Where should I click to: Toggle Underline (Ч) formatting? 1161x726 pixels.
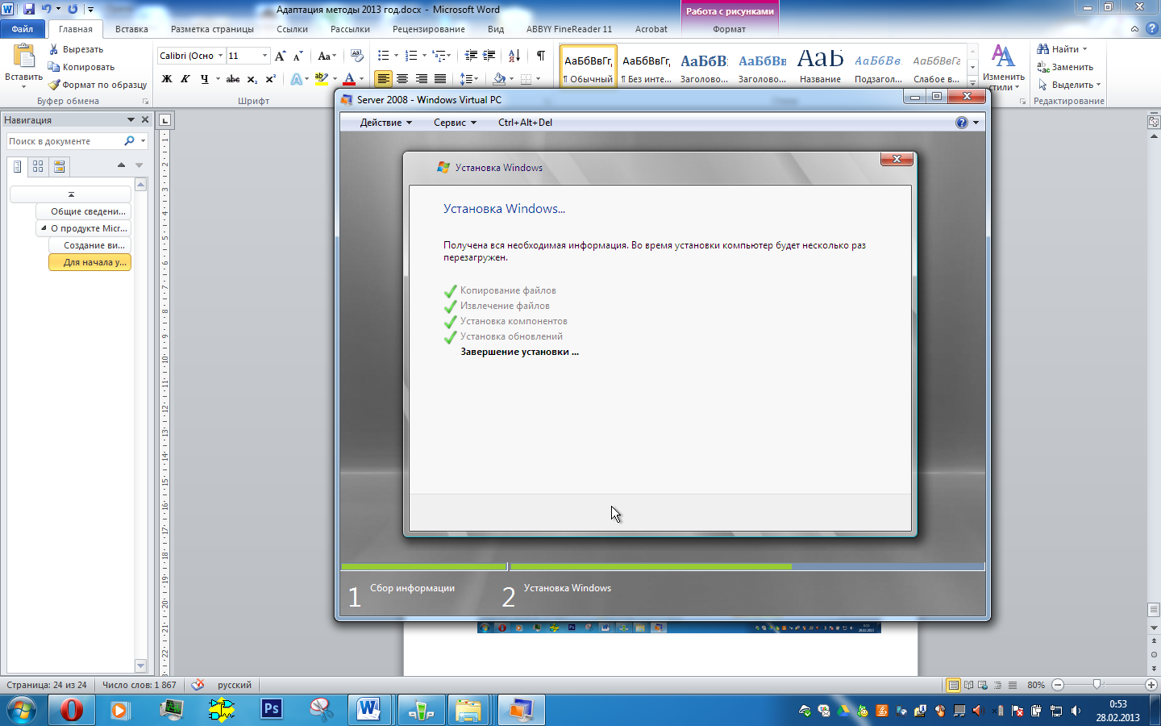(204, 79)
